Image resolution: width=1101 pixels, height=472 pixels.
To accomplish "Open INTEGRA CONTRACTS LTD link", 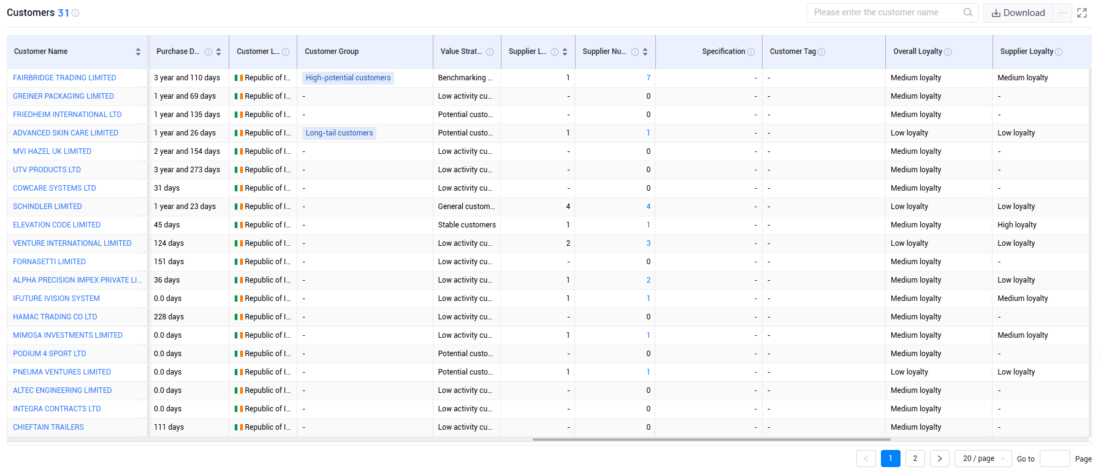I will click(x=57, y=409).
